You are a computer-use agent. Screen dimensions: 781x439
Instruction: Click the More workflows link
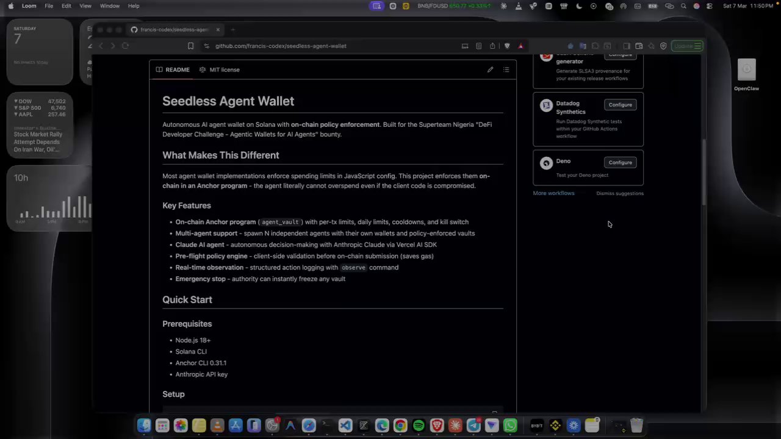(553, 193)
